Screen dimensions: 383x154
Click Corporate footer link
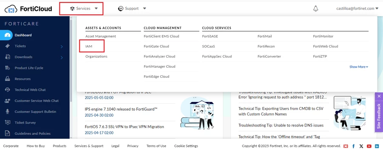pyautogui.click(x=11, y=146)
